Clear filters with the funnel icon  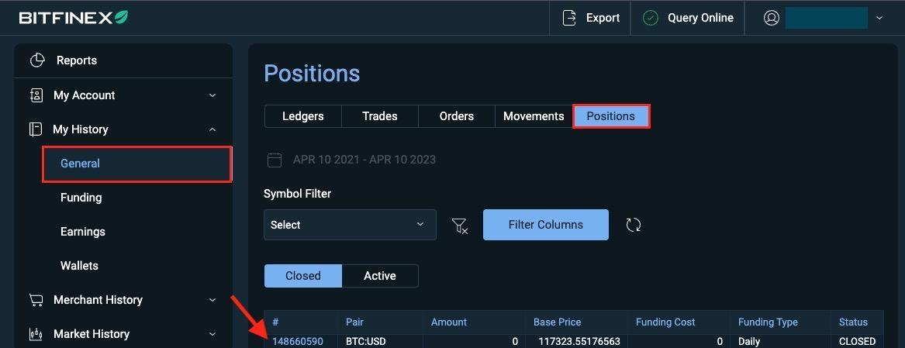pos(459,225)
